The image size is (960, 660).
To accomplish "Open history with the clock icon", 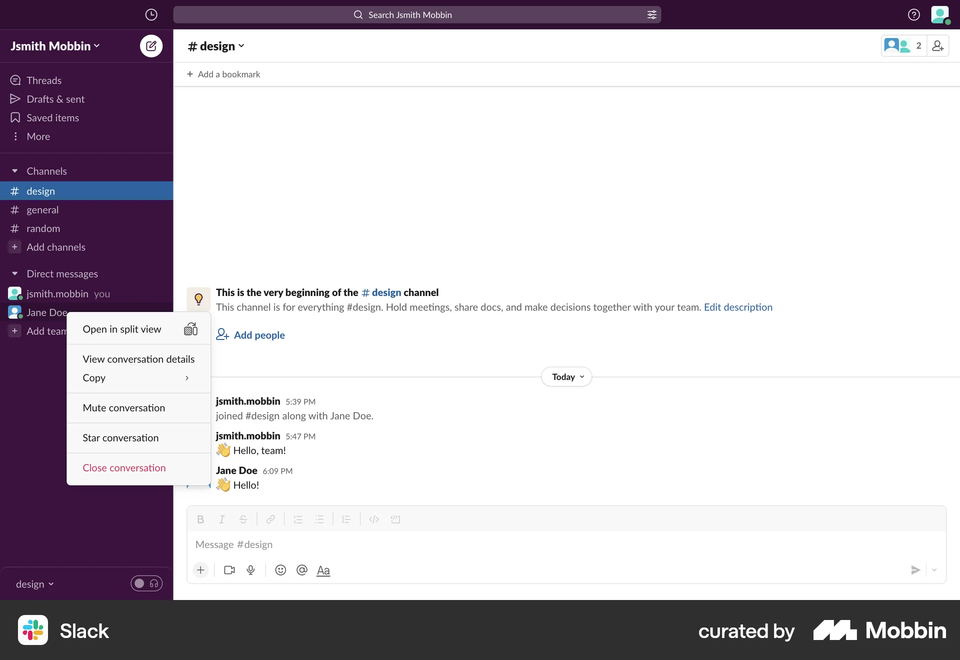I will pyautogui.click(x=151, y=14).
